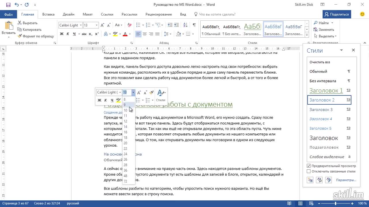Toggle italic (К) in the mini toolbar
Screen dimensions: 369x207
(106, 100)
